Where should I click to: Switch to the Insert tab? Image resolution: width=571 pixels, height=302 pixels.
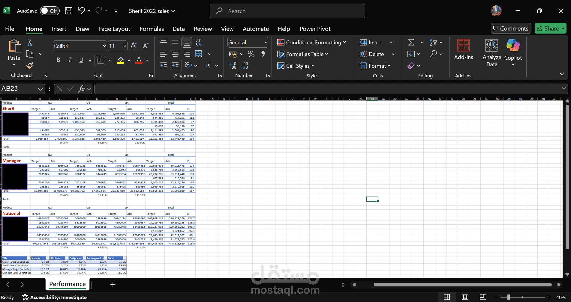59,29
